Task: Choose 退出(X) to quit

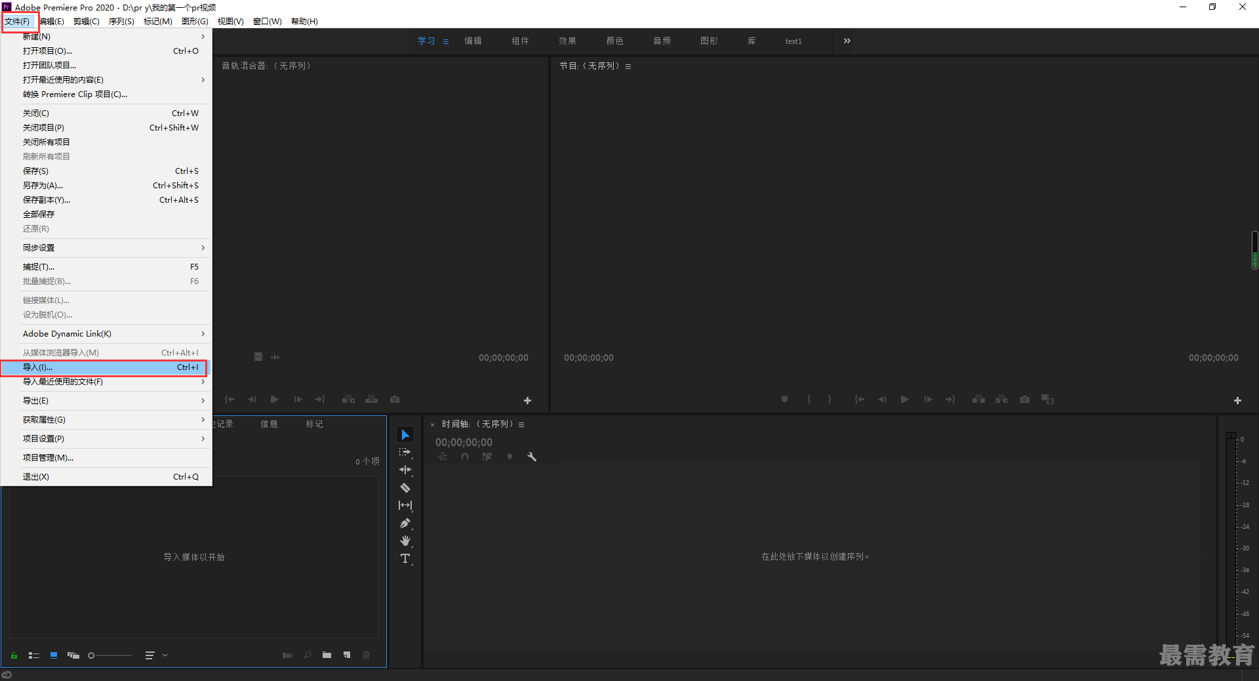Action: point(106,477)
